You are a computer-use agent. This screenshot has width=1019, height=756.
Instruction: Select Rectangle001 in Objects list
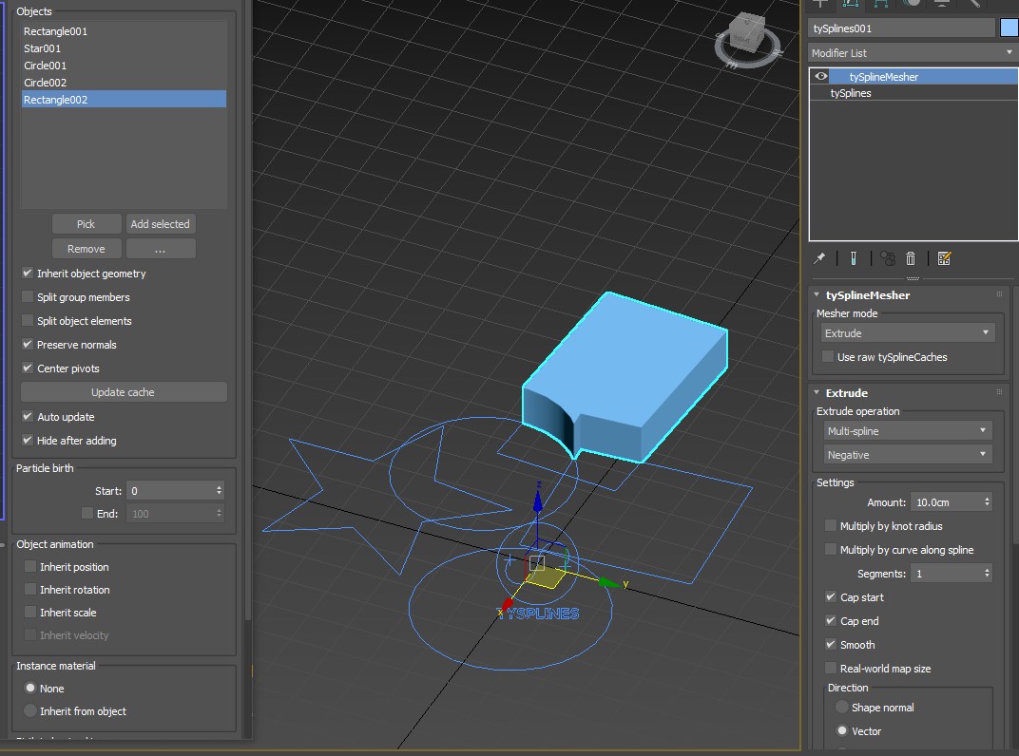pyautogui.click(x=124, y=31)
